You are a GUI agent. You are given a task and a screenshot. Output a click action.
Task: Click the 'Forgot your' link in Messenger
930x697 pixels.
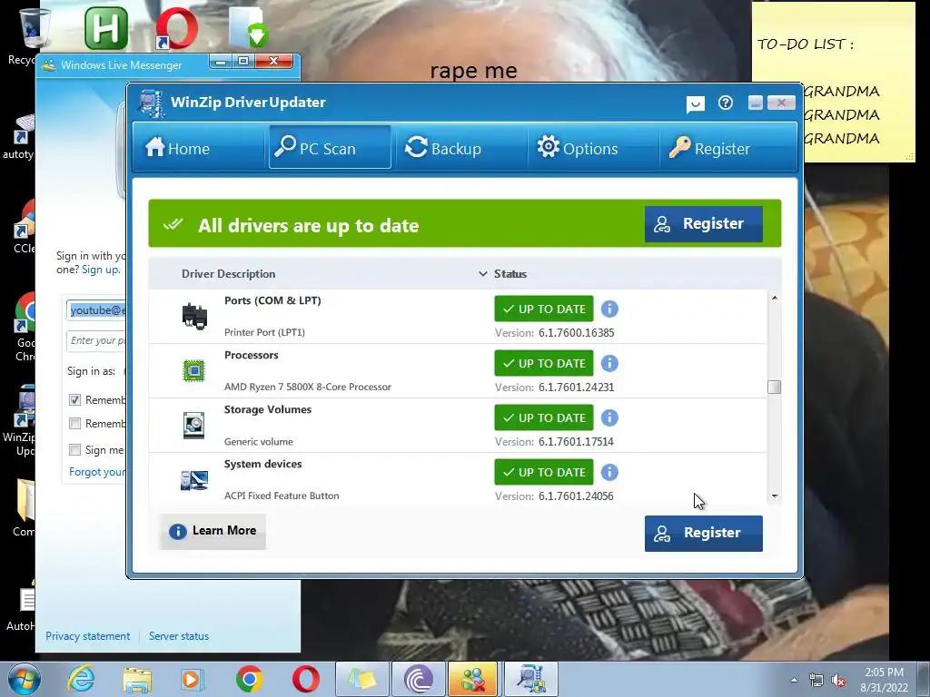point(97,472)
